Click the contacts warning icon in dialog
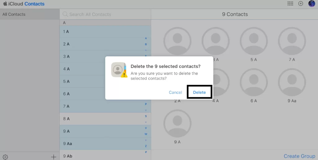This screenshot has height=160, width=318. (x=119, y=70)
